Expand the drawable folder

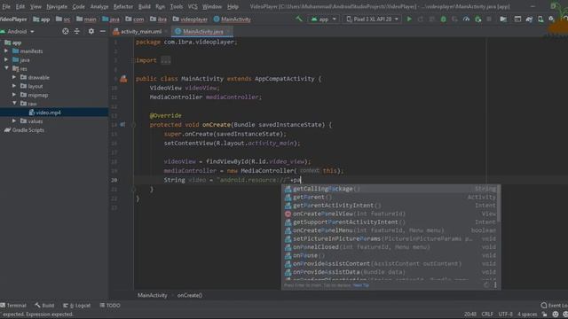tap(14, 77)
